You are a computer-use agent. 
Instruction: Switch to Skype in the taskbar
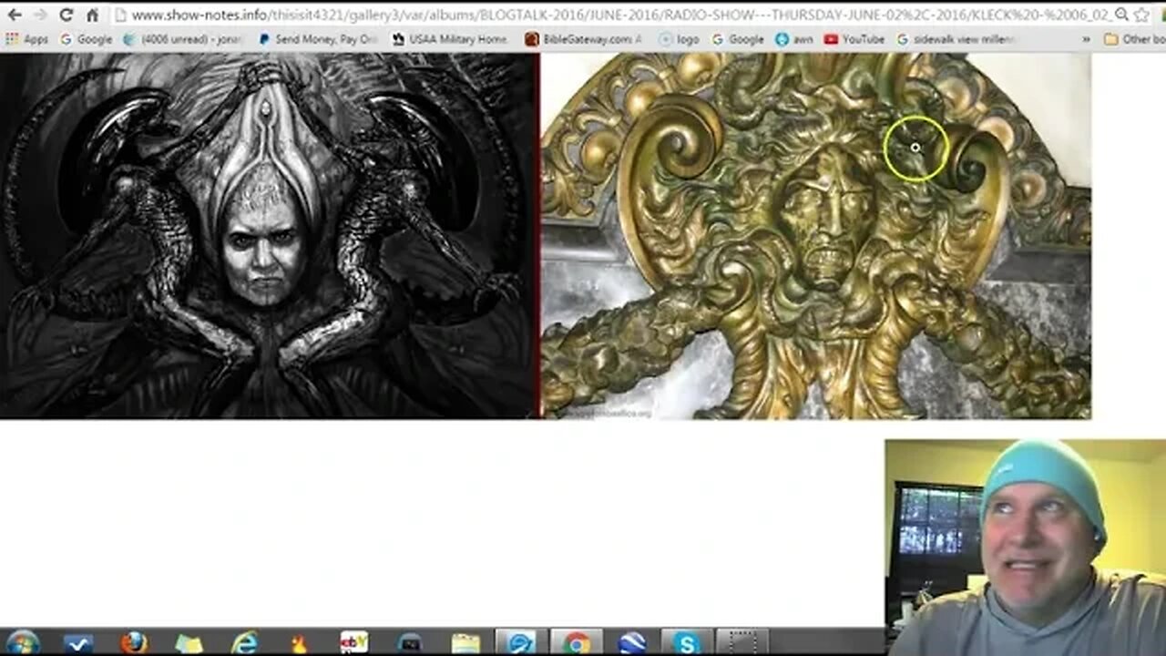[686, 642]
